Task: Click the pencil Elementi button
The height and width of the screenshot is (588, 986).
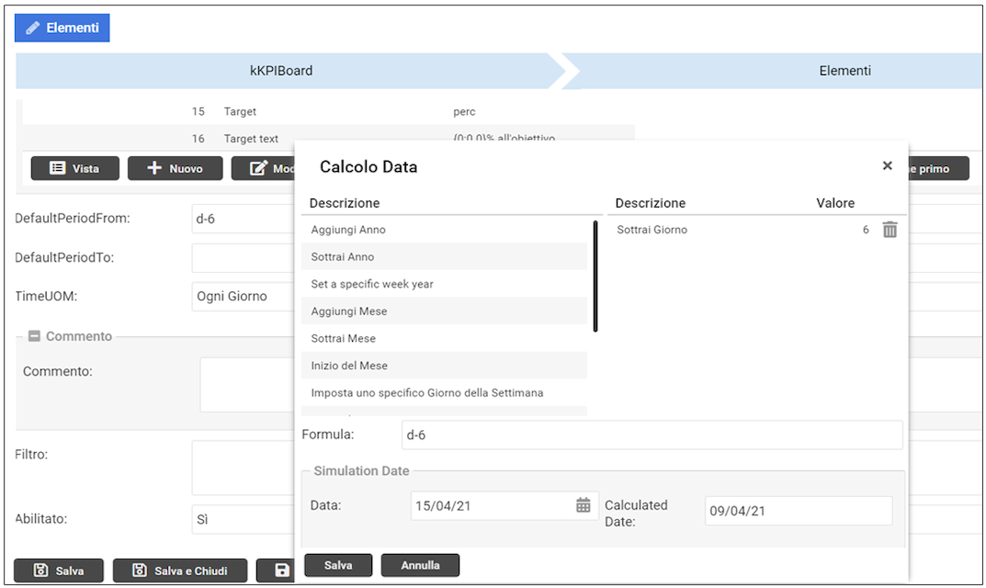Action: [62, 28]
